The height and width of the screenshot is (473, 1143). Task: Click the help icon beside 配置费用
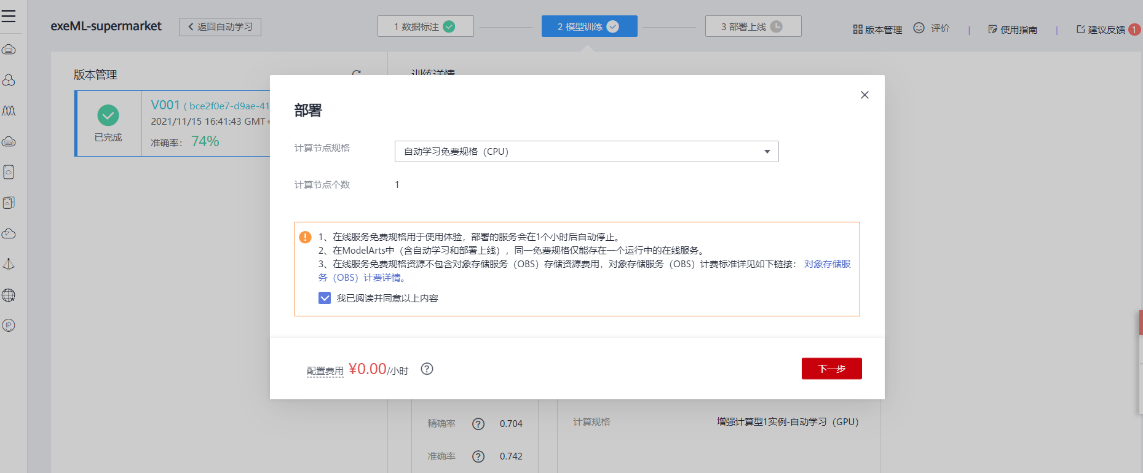[x=427, y=369]
